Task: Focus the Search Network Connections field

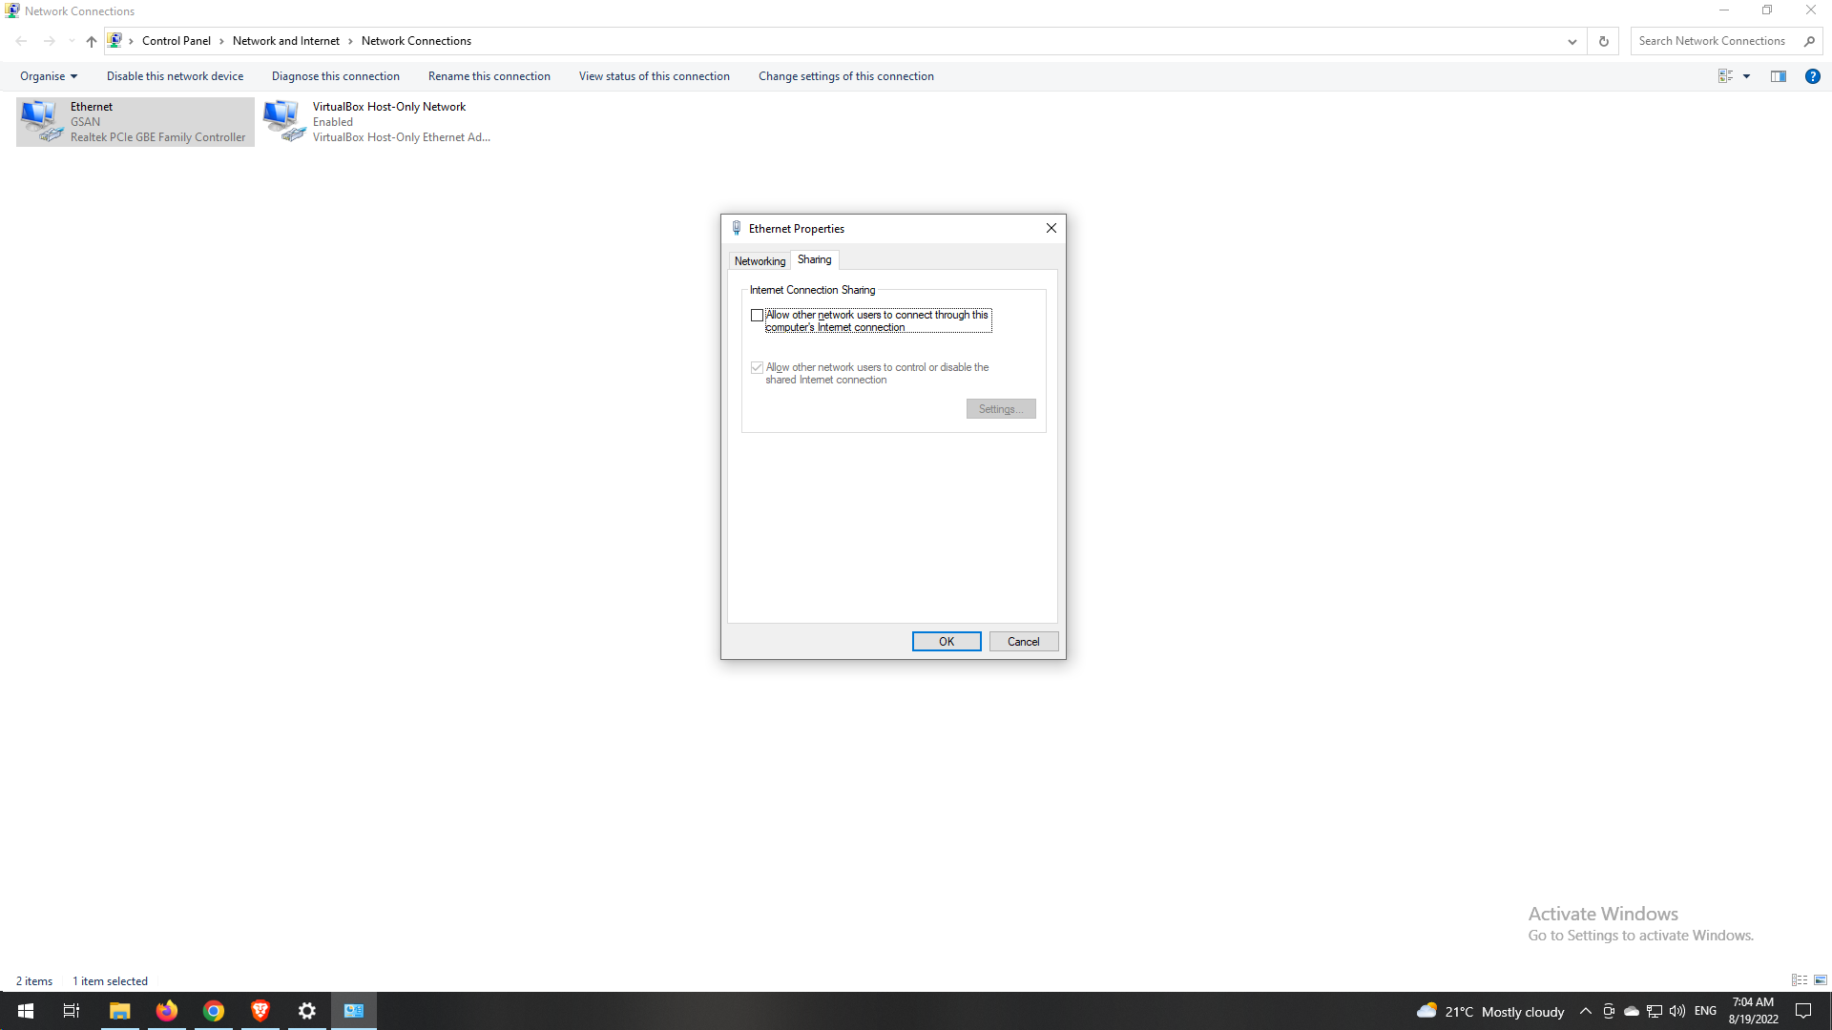Action: point(1713,41)
